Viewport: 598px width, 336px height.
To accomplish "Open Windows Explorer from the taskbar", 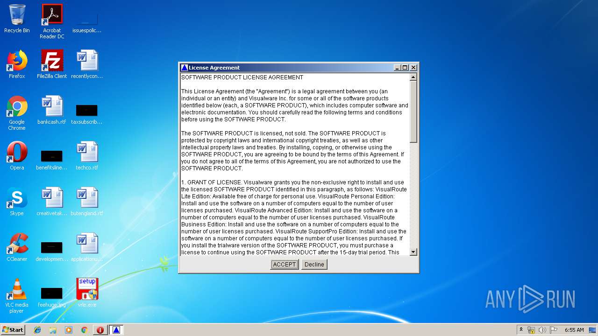I will click(x=53, y=329).
